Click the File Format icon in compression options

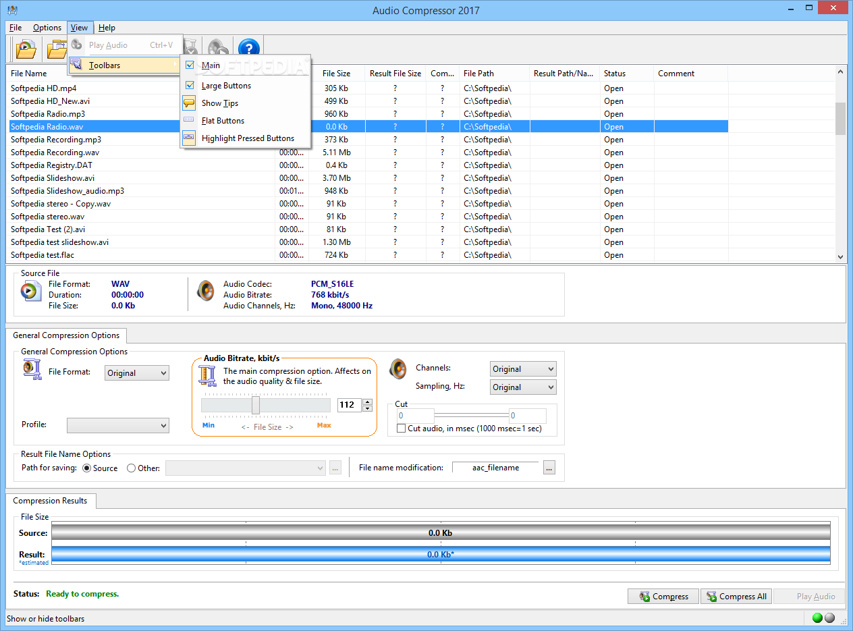pyautogui.click(x=32, y=369)
